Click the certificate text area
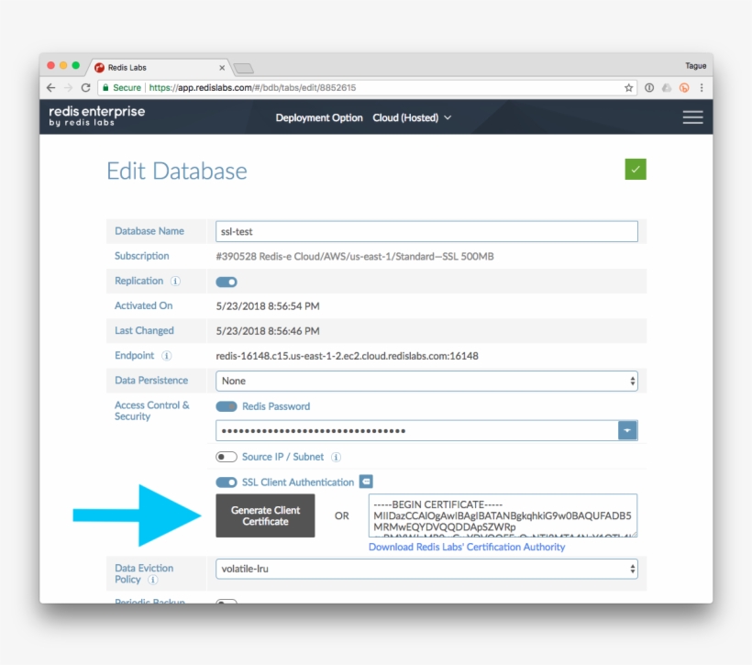The height and width of the screenshot is (665, 752). pyautogui.click(x=503, y=515)
